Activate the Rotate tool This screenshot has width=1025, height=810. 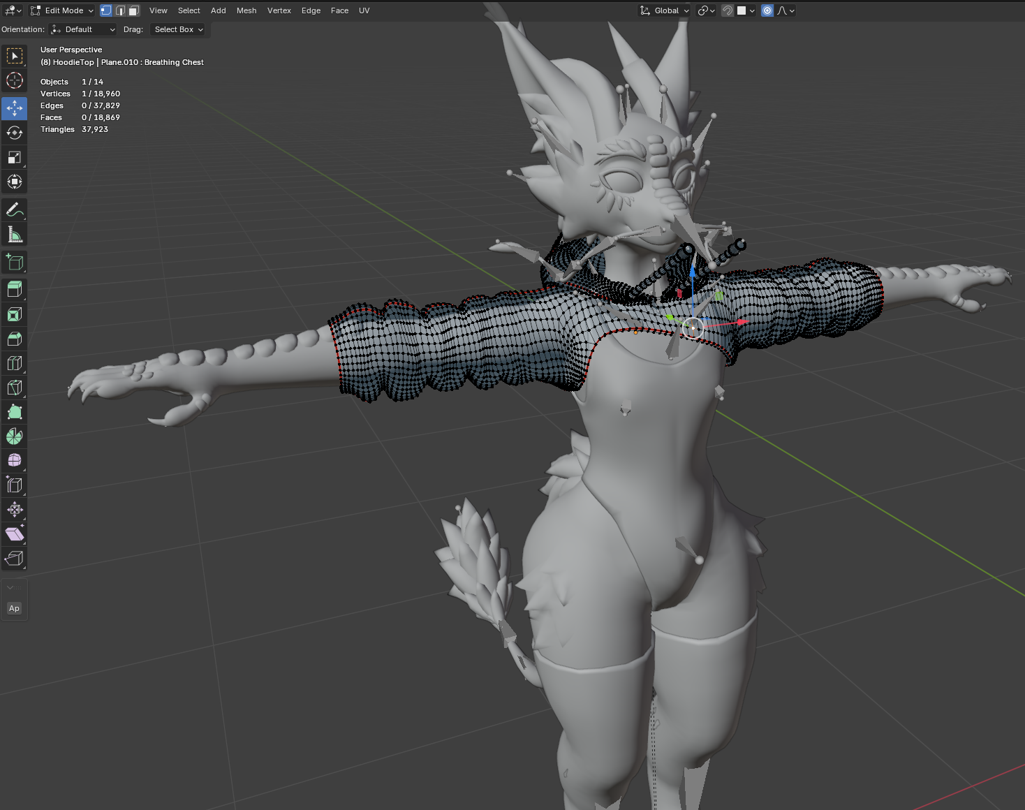(x=15, y=133)
